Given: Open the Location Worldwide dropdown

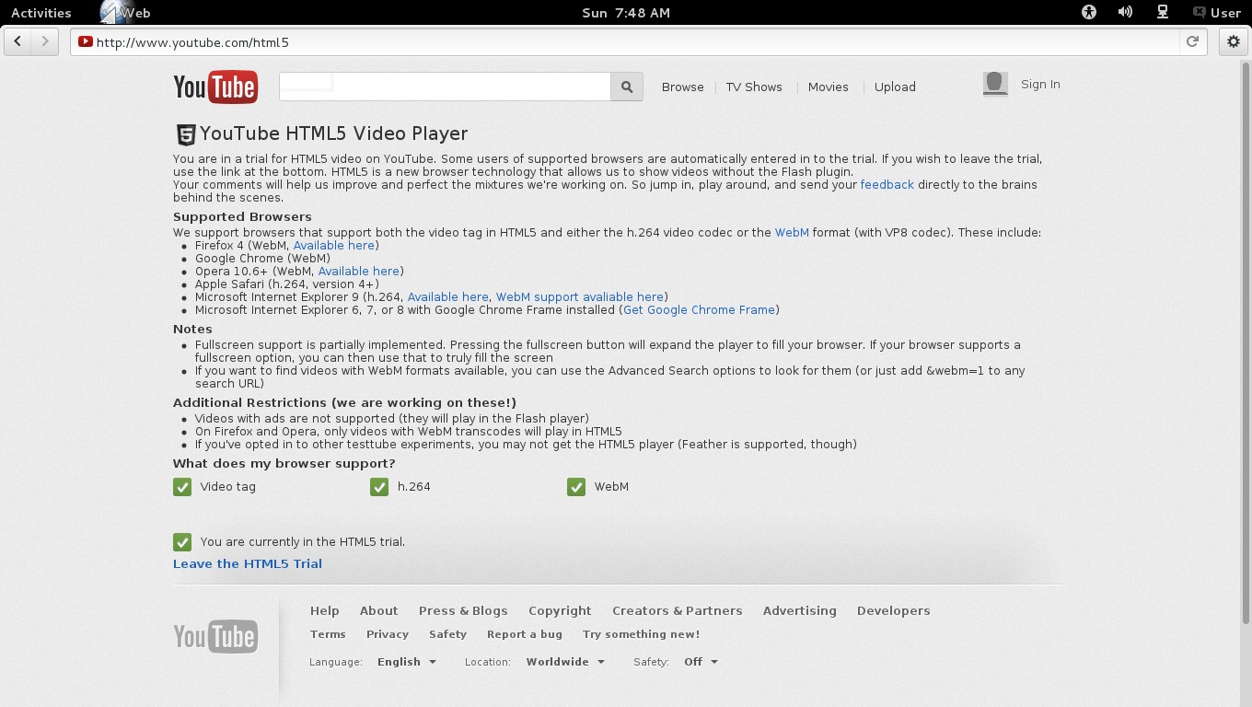Looking at the screenshot, I should coord(565,662).
